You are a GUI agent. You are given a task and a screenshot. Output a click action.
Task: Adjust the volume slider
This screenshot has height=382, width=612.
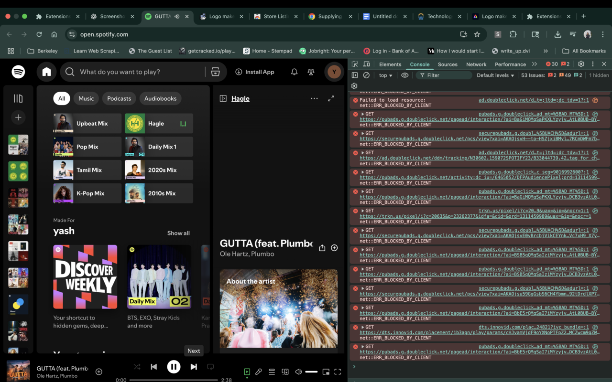pyautogui.click(x=311, y=371)
